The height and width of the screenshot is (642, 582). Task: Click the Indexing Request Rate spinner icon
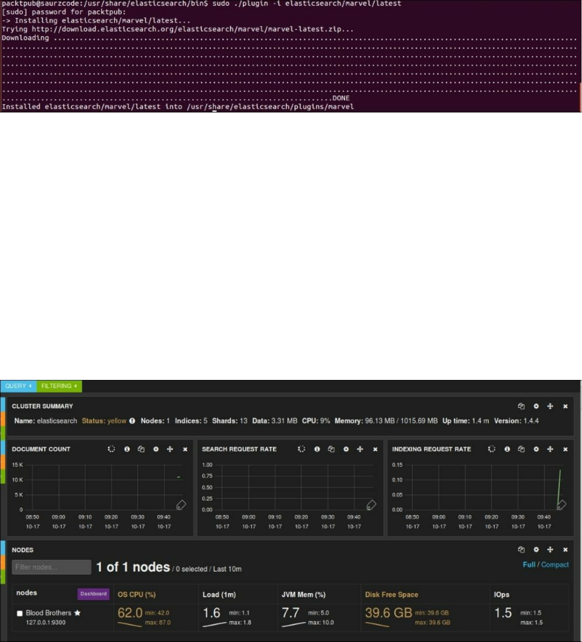[492, 449]
